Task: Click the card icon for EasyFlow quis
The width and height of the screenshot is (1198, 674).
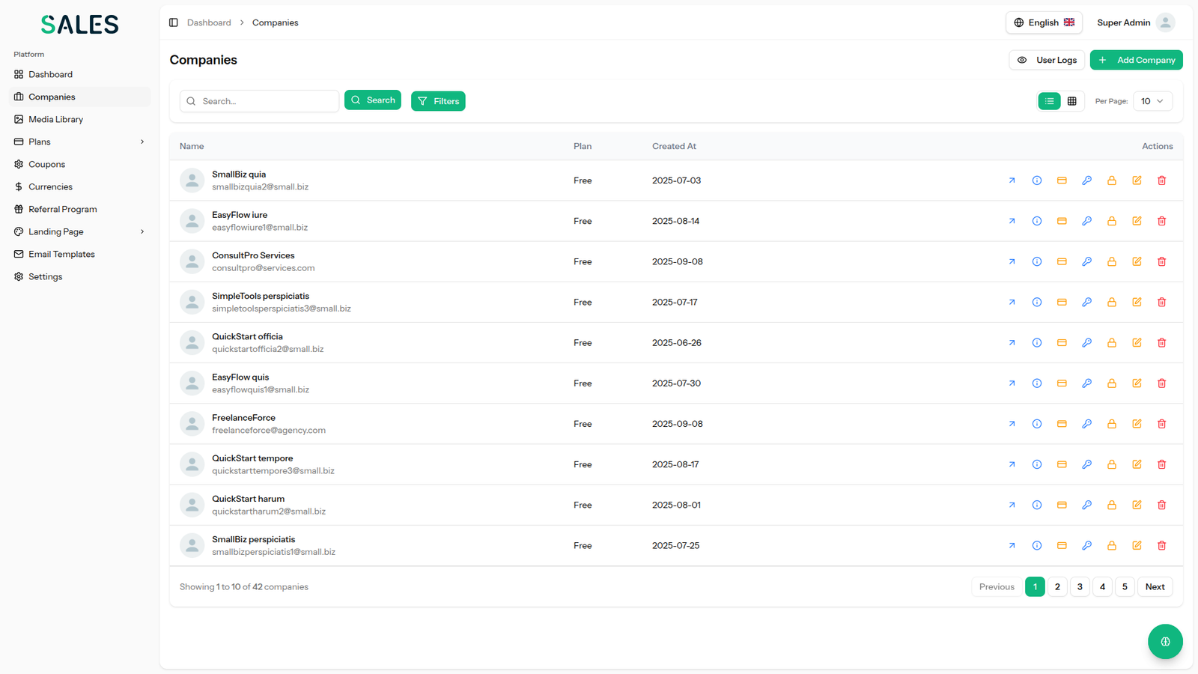Action: click(x=1062, y=383)
